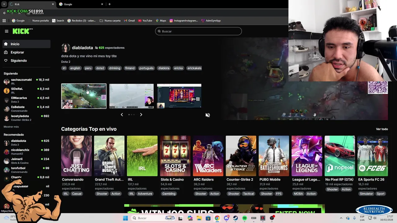Select the irl tag on featured stream
Viewport: 397px width, 223px height.
pos(64,68)
